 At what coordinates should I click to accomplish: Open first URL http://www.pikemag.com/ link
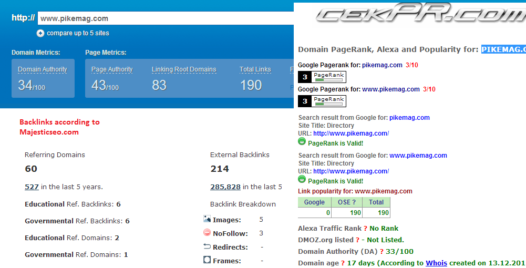click(x=351, y=133)
